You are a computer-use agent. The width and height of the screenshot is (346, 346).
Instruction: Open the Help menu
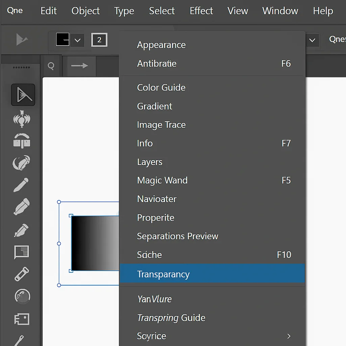(323, 11)
